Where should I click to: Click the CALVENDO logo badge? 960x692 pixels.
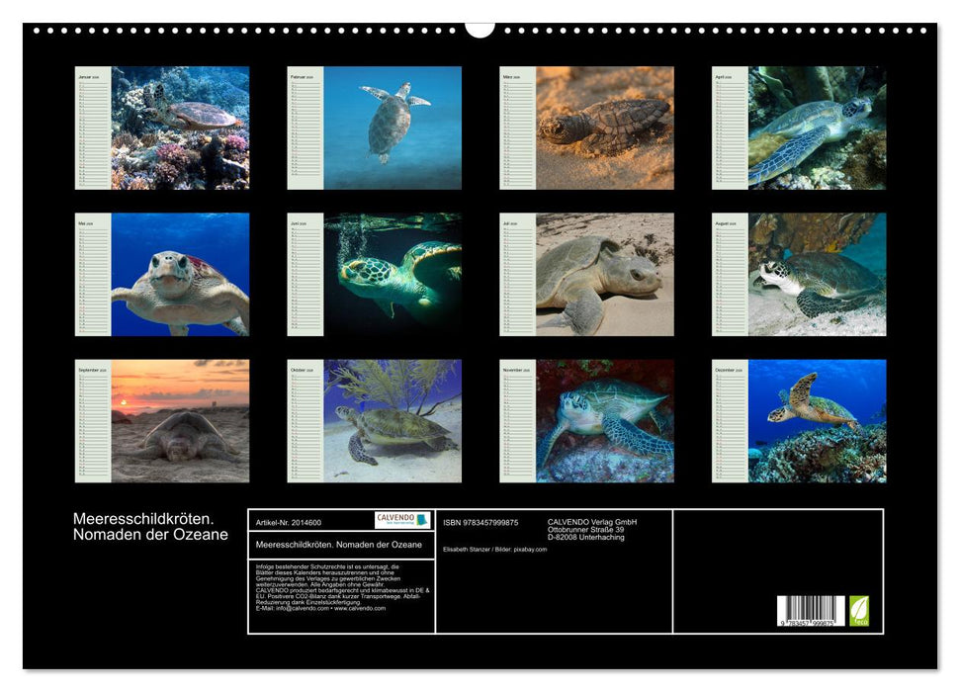pos(402,520)
